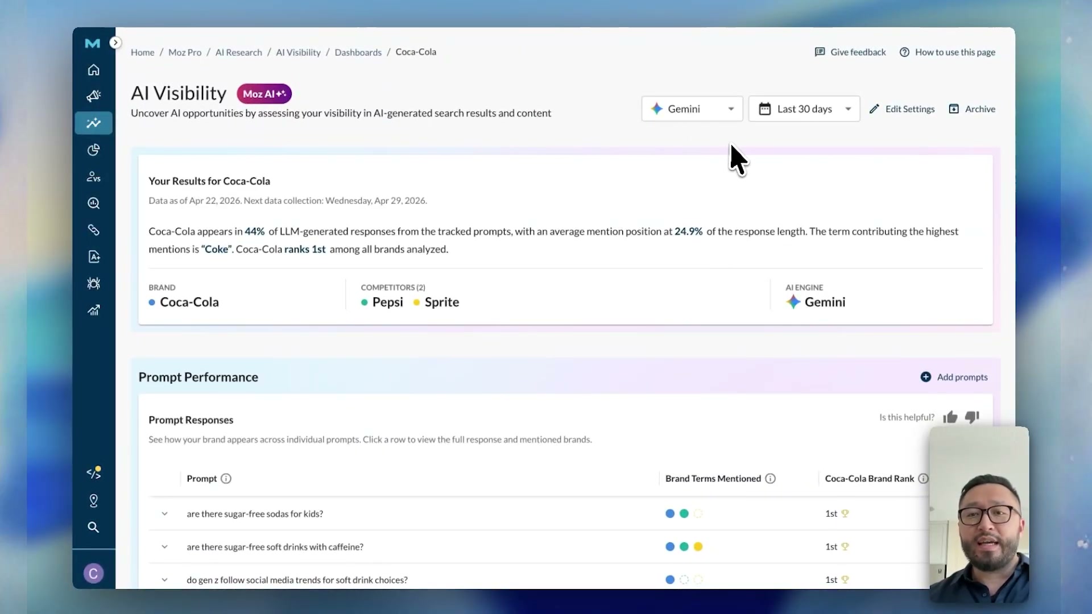Open How to use this page help
The width and height of the screenshot is (1092, 614).
(948, 52)
